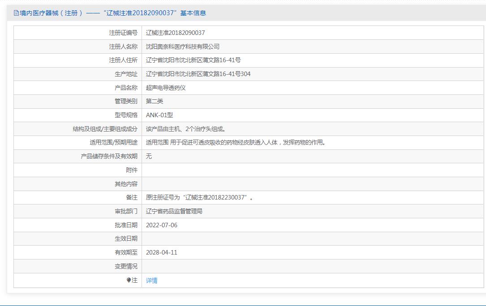The width and height of the screenshot is (486, 306).
Task: Select production address ending with 16-41号304
Action: [x=198, y=74]
